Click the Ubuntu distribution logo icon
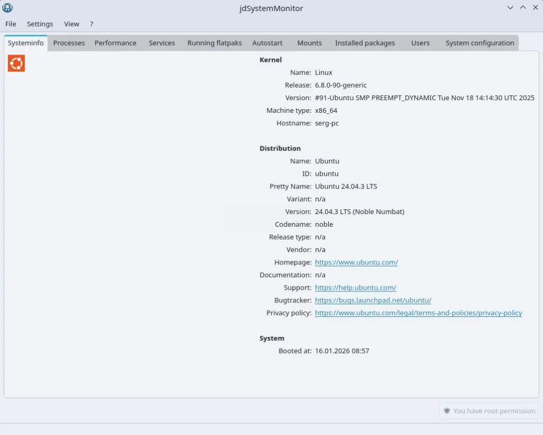Screen dimensions: 543x435 click(x=16, y=64)
